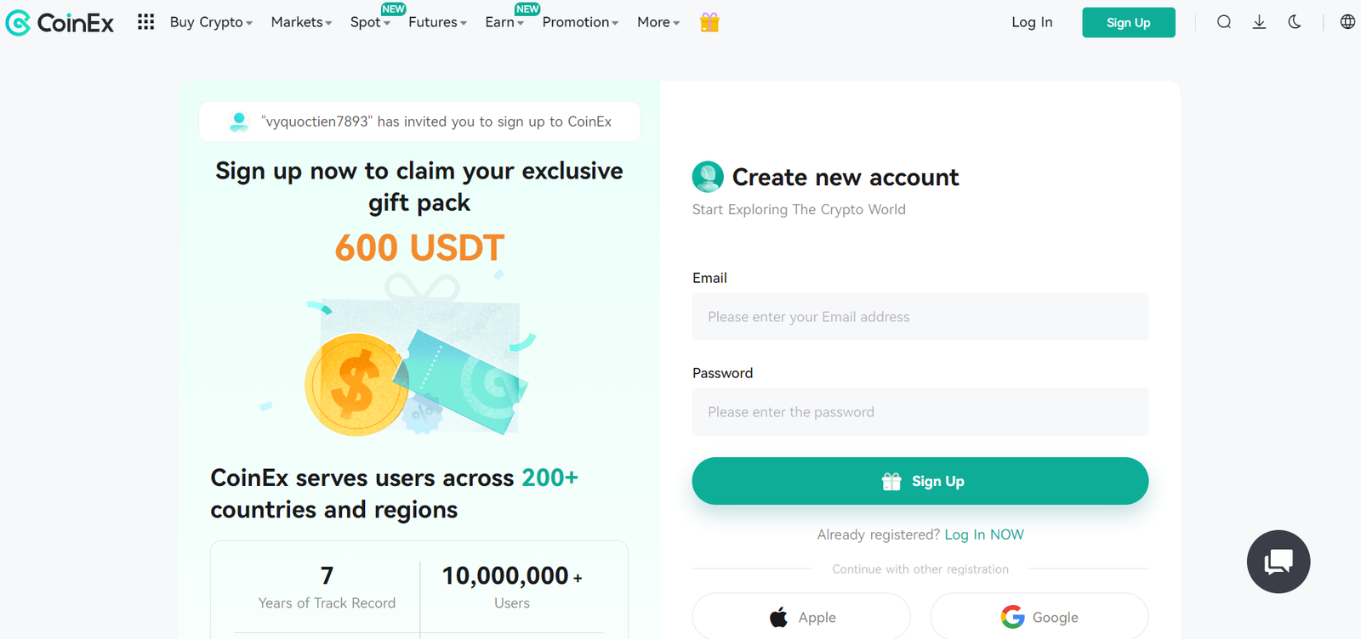Open the chat support bubble
The image size is (1361, 639).
(x=1278, y=562)
